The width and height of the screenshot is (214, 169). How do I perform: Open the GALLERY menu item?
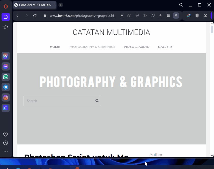point(165,47)
